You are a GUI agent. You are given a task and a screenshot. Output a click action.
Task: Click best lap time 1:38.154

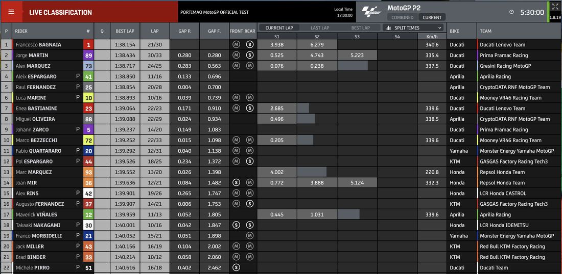pos(125,45)
